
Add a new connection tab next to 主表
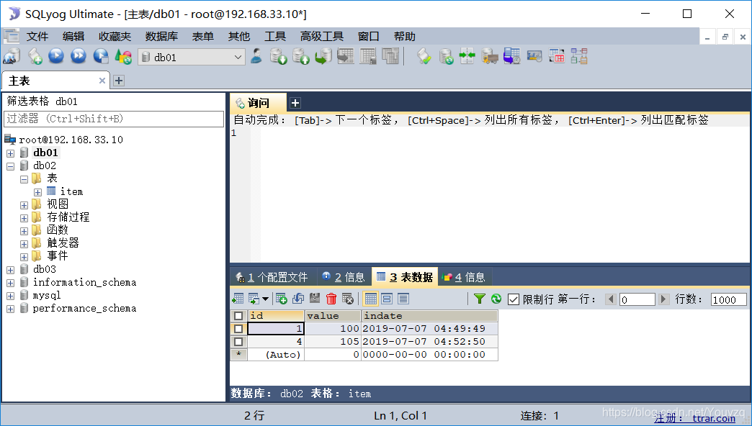[118, 81]
